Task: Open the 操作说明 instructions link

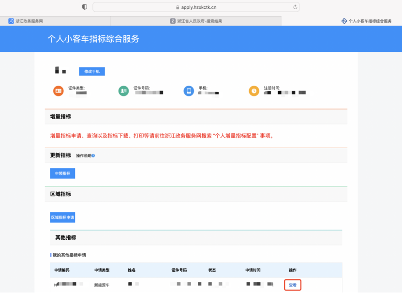Action: point(83,155)
